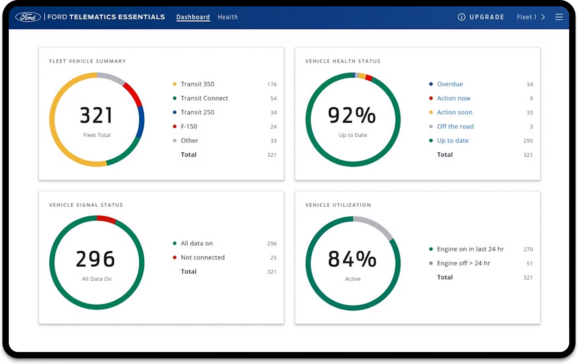Open the Overdue vehicles link
Viewport: 578px width, 364px height.
[450, 84]
